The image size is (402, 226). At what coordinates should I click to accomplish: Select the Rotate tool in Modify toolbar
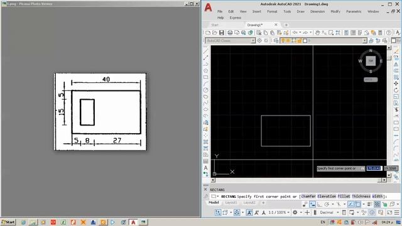(x=396, y=90)
